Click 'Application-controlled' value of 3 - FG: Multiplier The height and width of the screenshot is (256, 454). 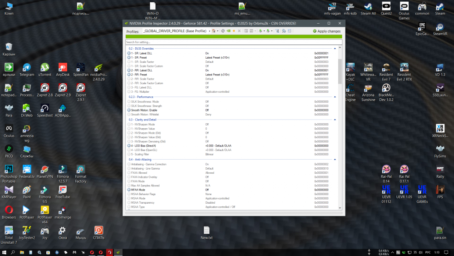coord(217,92)
